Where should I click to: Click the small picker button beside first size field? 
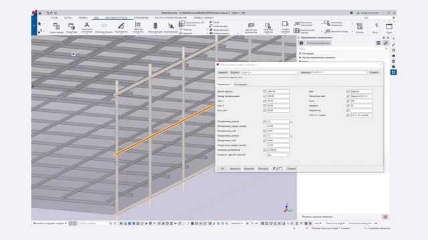291,121
